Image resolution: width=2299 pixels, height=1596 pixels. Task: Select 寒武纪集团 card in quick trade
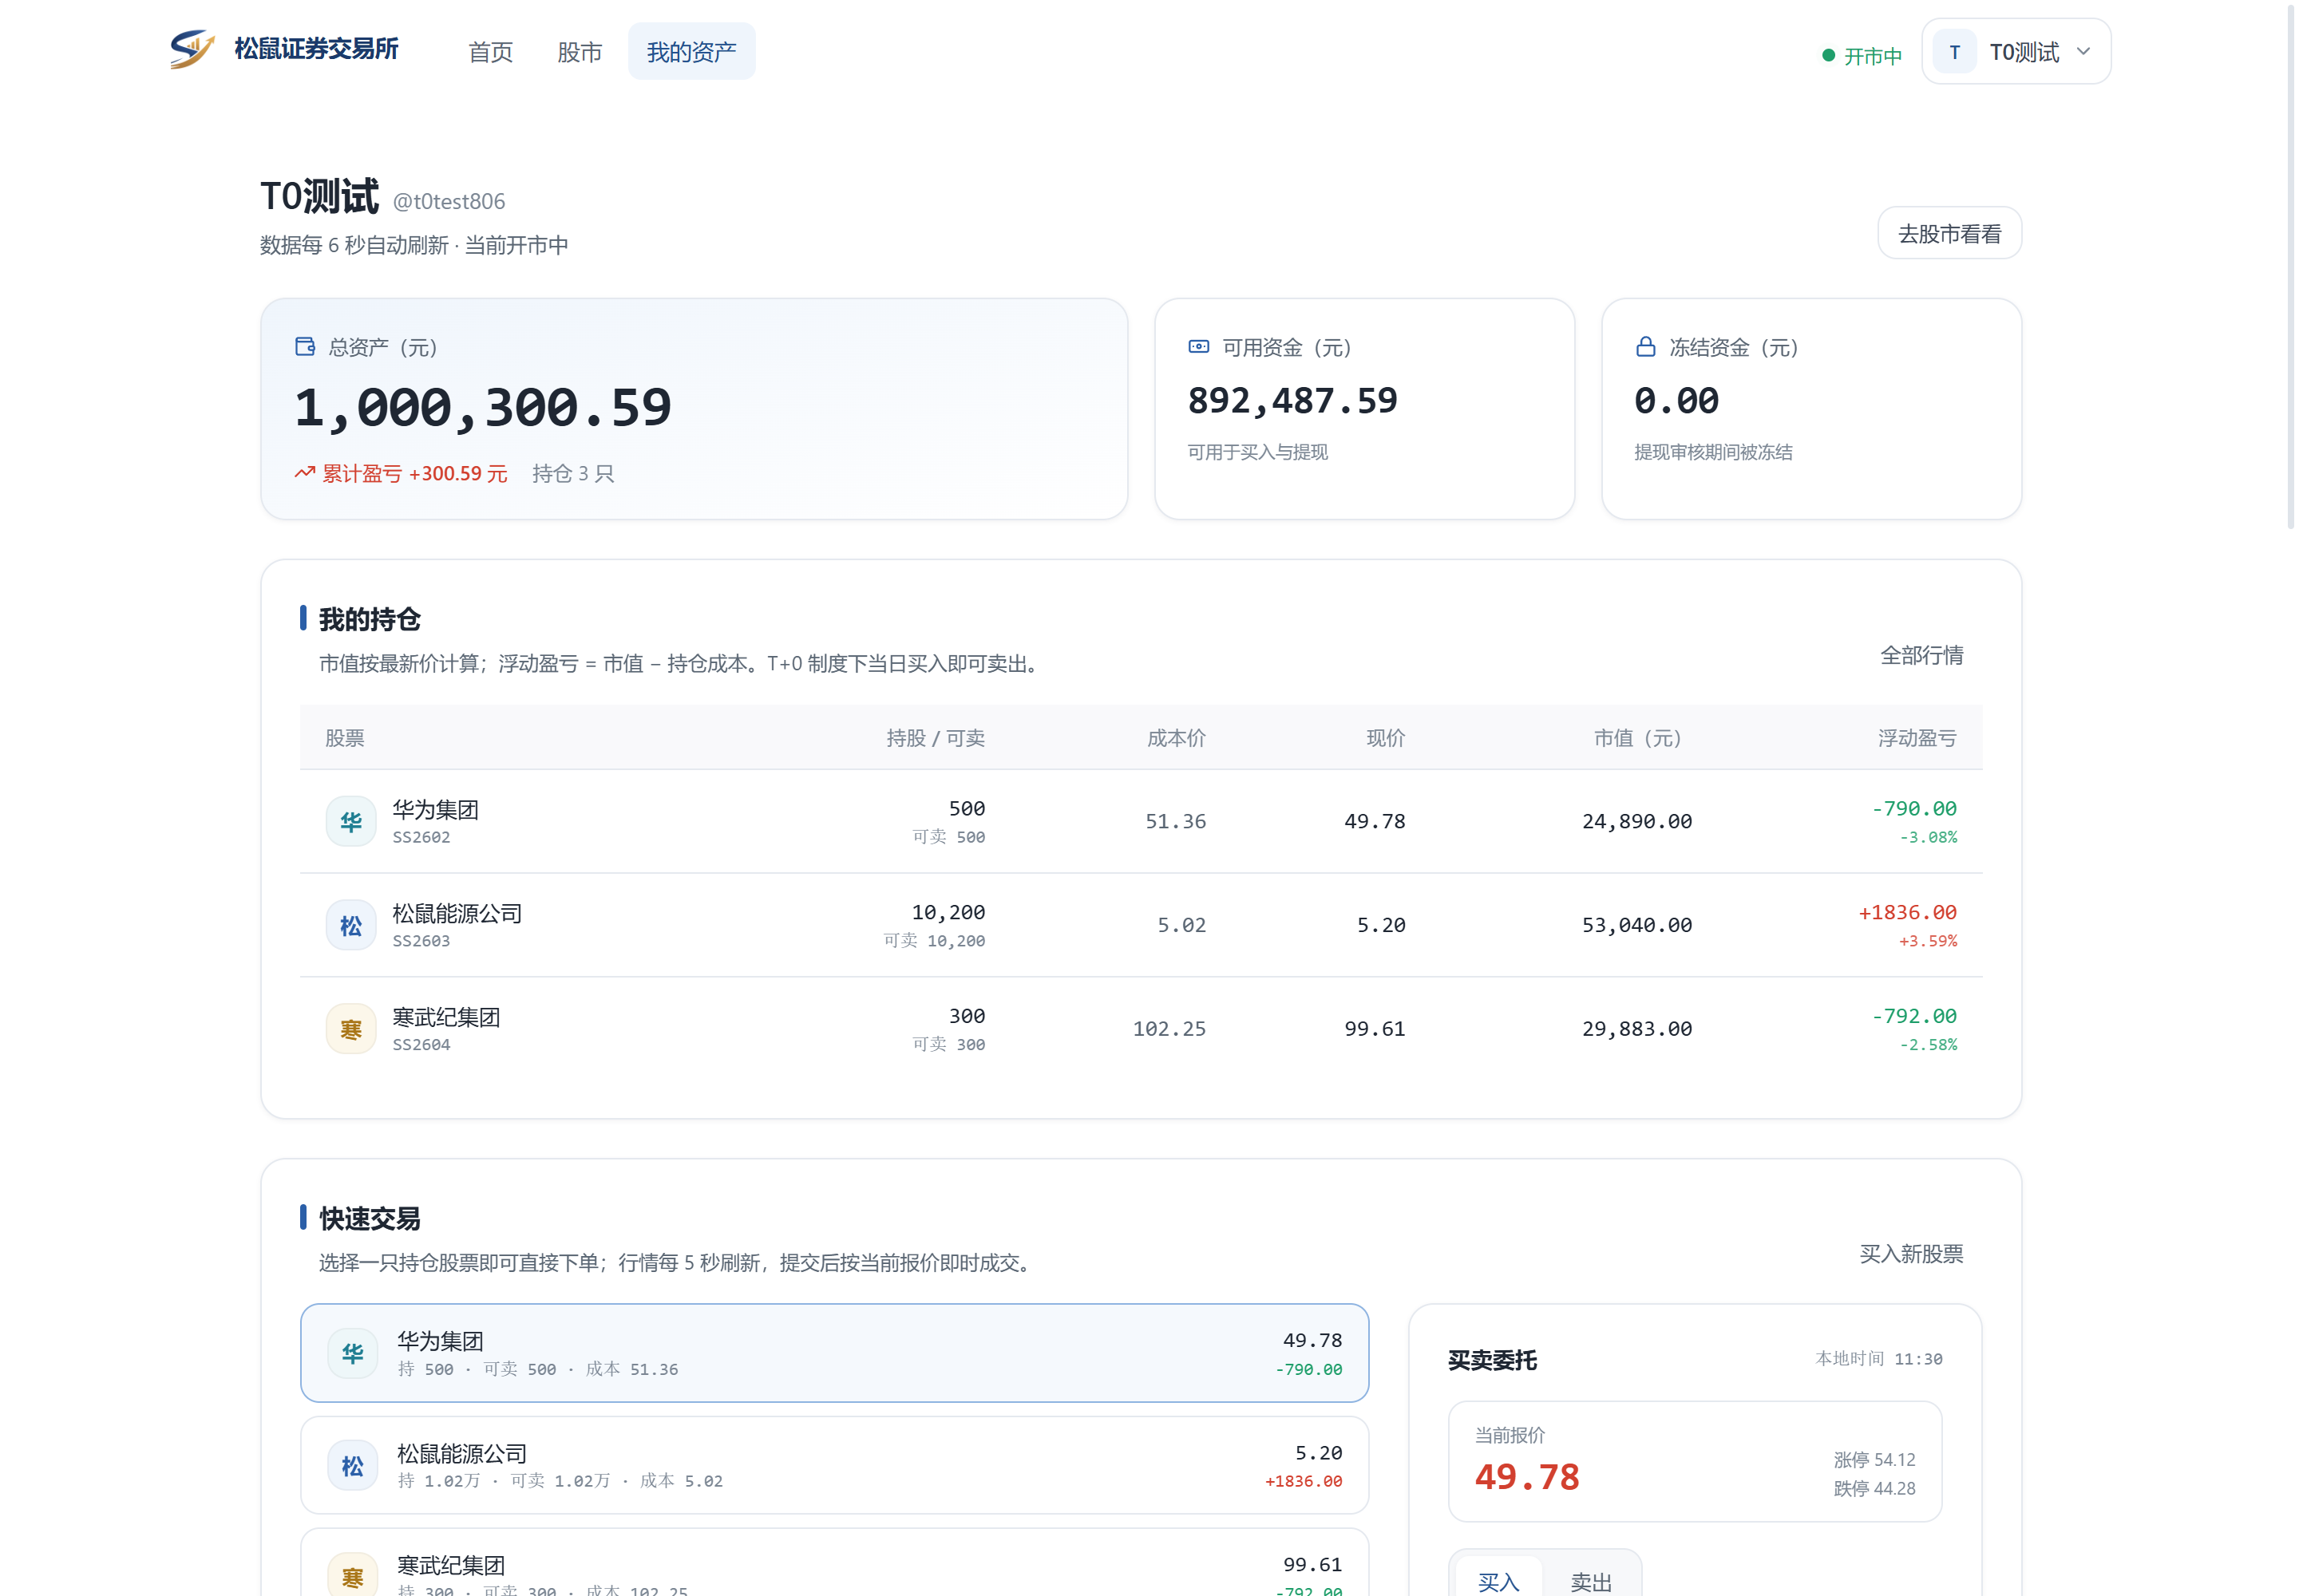coord(834,1562)
